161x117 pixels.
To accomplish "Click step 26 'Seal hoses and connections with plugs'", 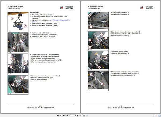I will (123, 75).
